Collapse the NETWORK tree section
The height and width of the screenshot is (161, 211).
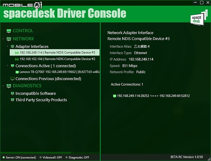tap(3, 39)
